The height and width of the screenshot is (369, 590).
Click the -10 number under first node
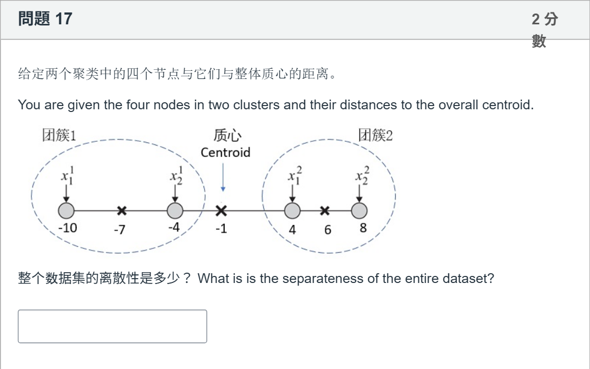[67, 228]
